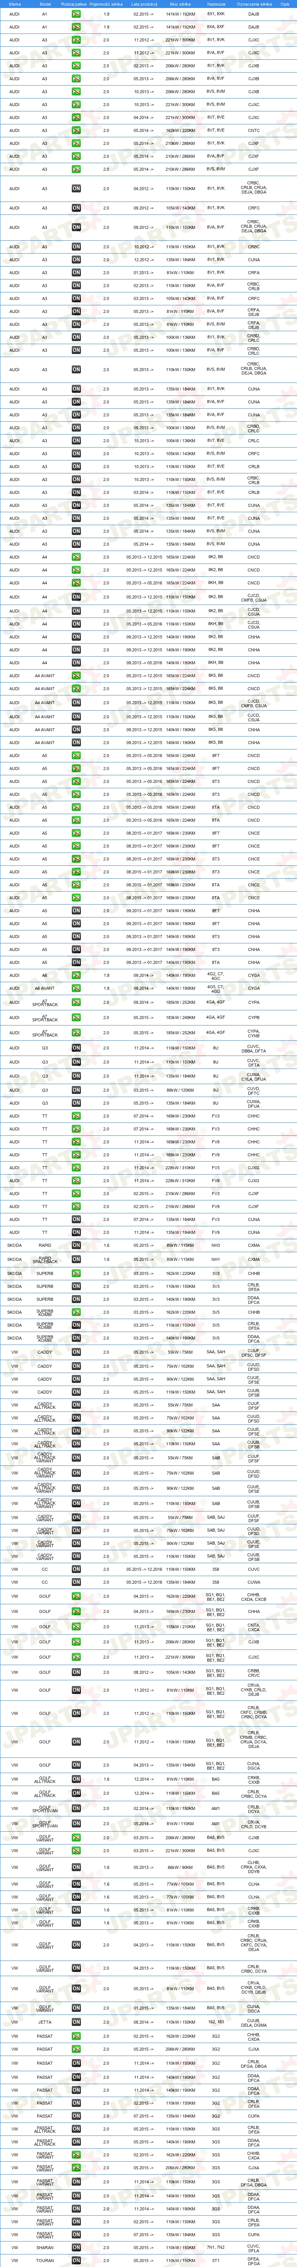The height and width of the screenshot is (2267, 297).
Task: Click the petrol icon in the PASSAT VARIANT CJXA row
Action: pyautogui.click(x=76, y=2167)
